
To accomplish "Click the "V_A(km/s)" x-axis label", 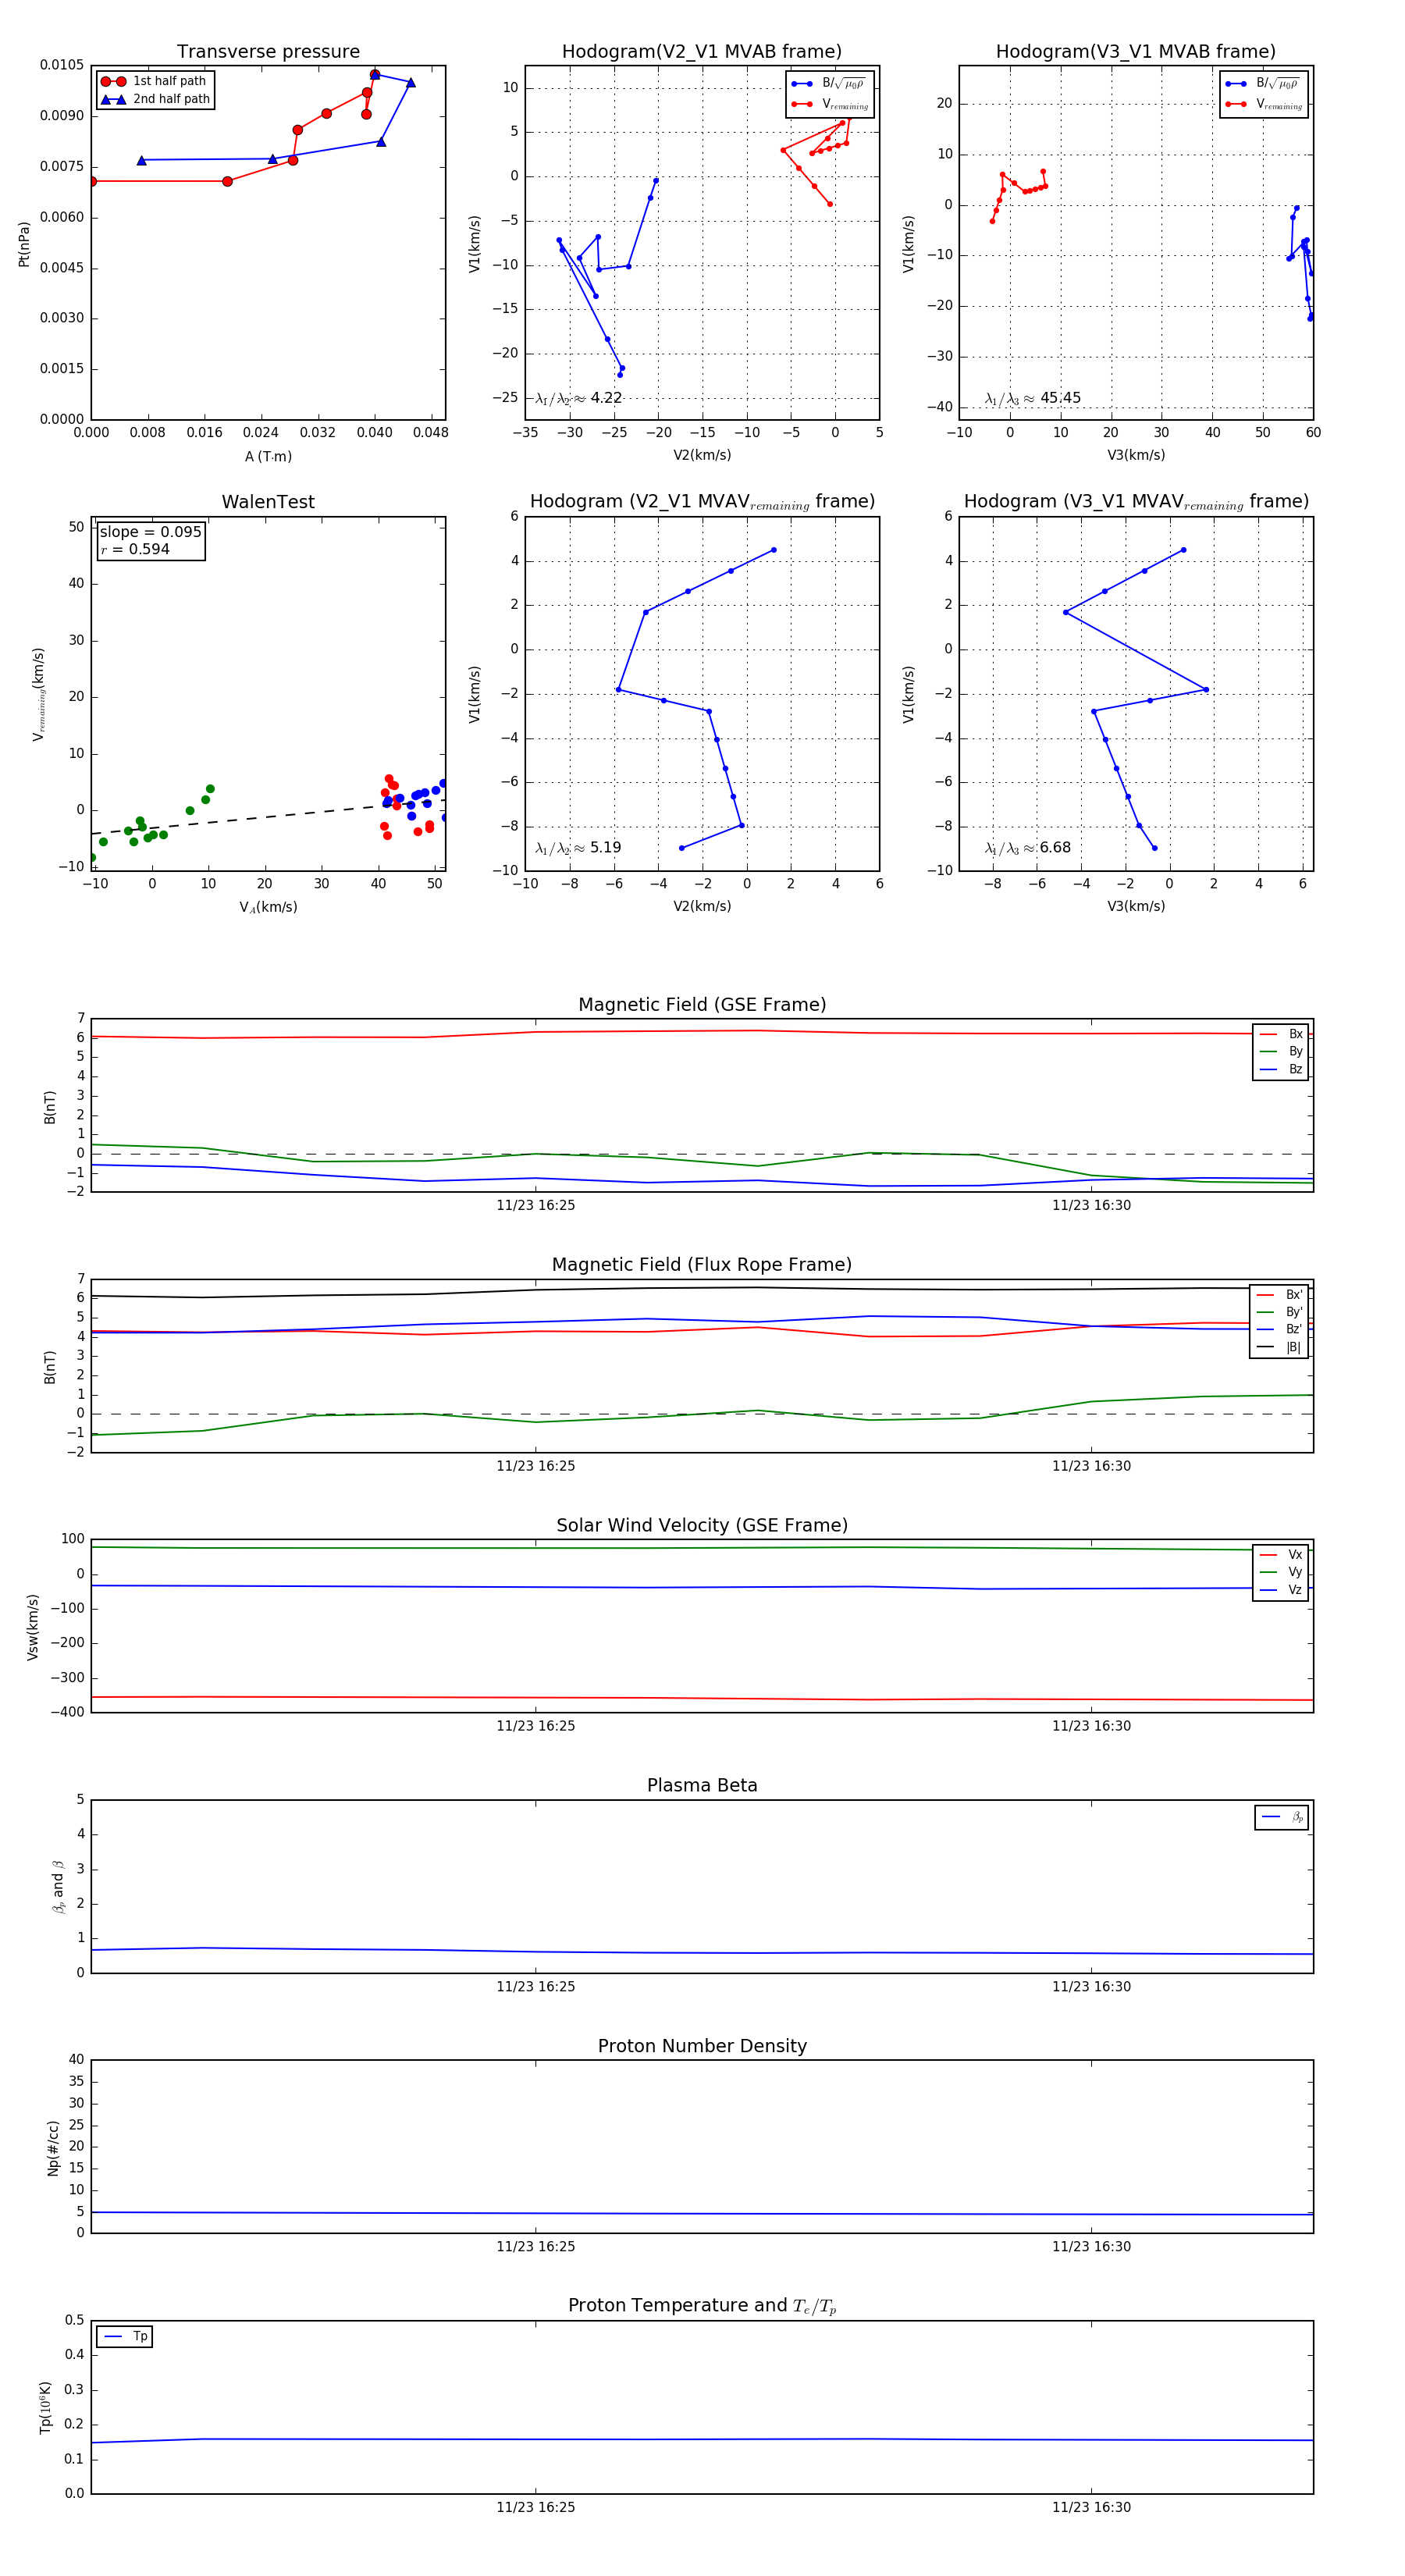I will [x=268, y=907].
